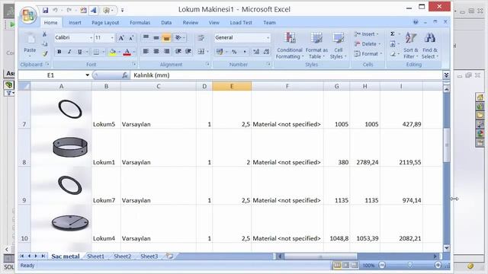The width and height of the screenshot is (488, 274).
Task: Switch to Sheet2 tab
Action: point(122,256)
